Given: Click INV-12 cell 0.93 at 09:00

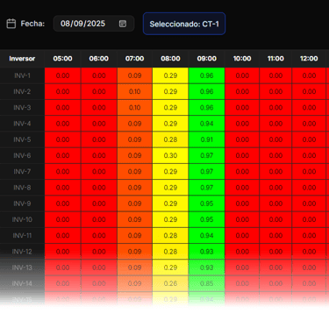Looking at the screenshot, I should coord(207,252).
